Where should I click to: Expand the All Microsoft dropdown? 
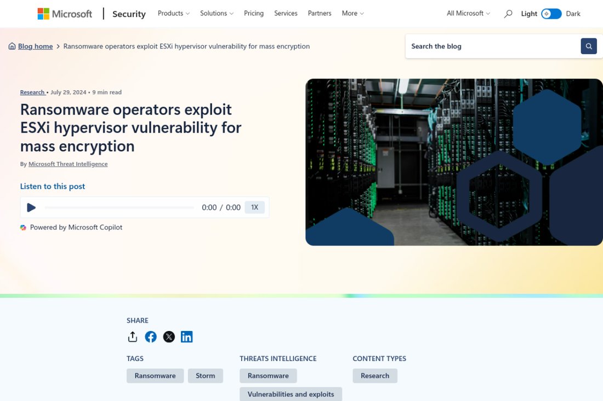[468, 14]
